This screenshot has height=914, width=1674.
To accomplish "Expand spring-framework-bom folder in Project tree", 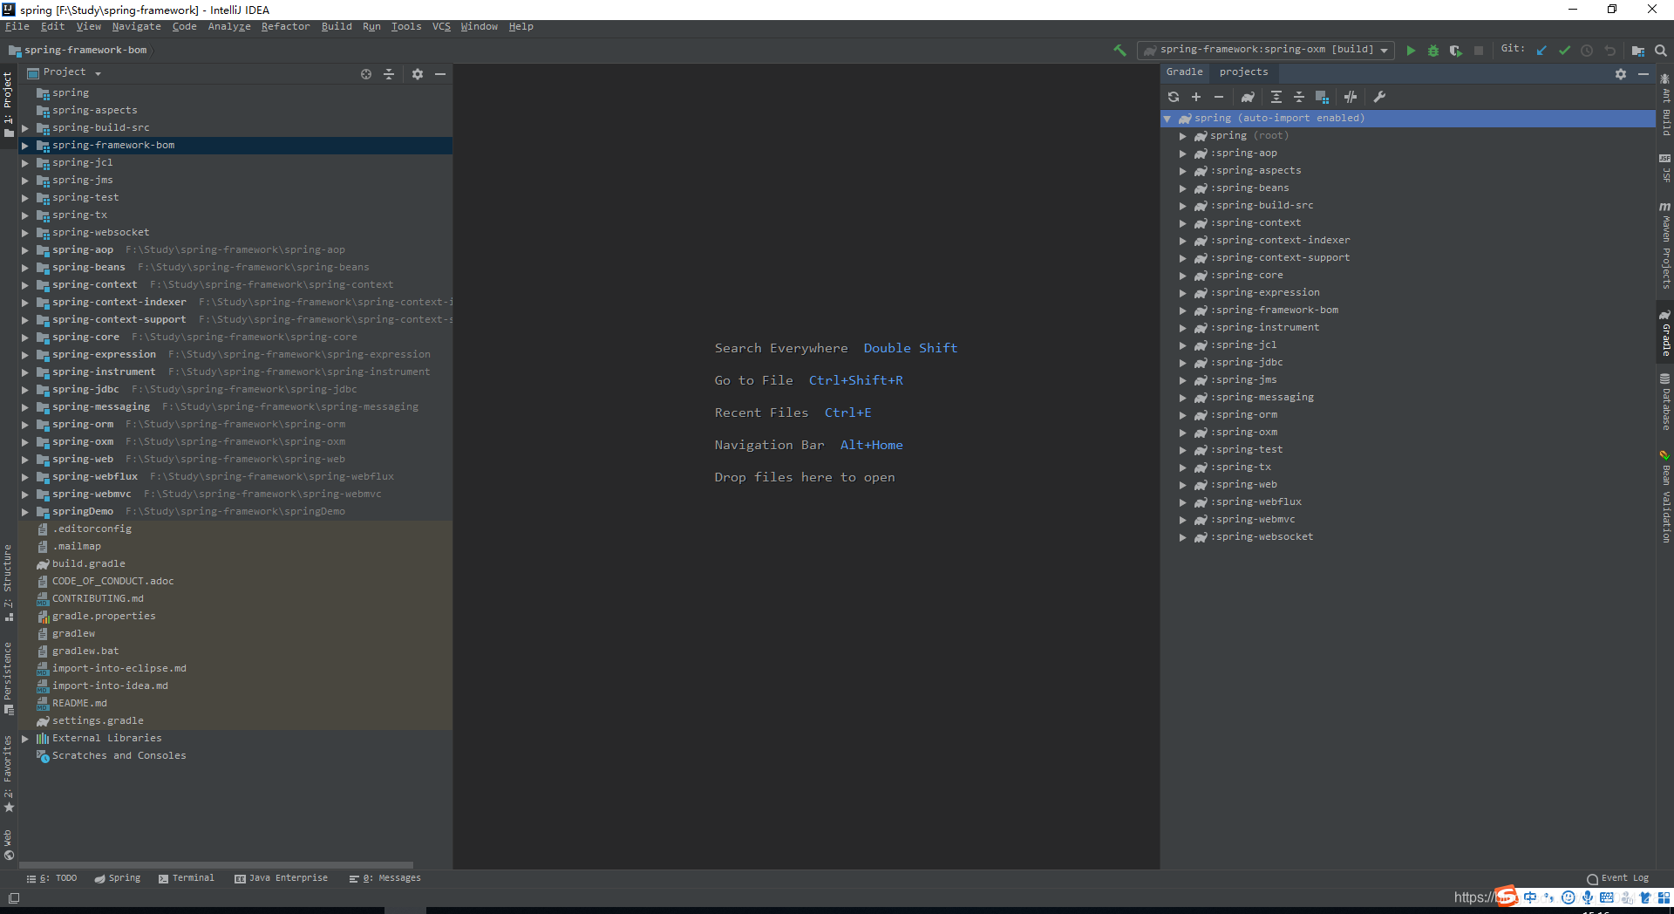I will 25,146.
